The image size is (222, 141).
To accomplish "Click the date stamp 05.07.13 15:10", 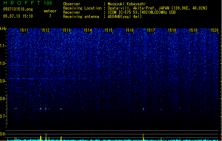I will pyautogui.click(x=18, y=16).
